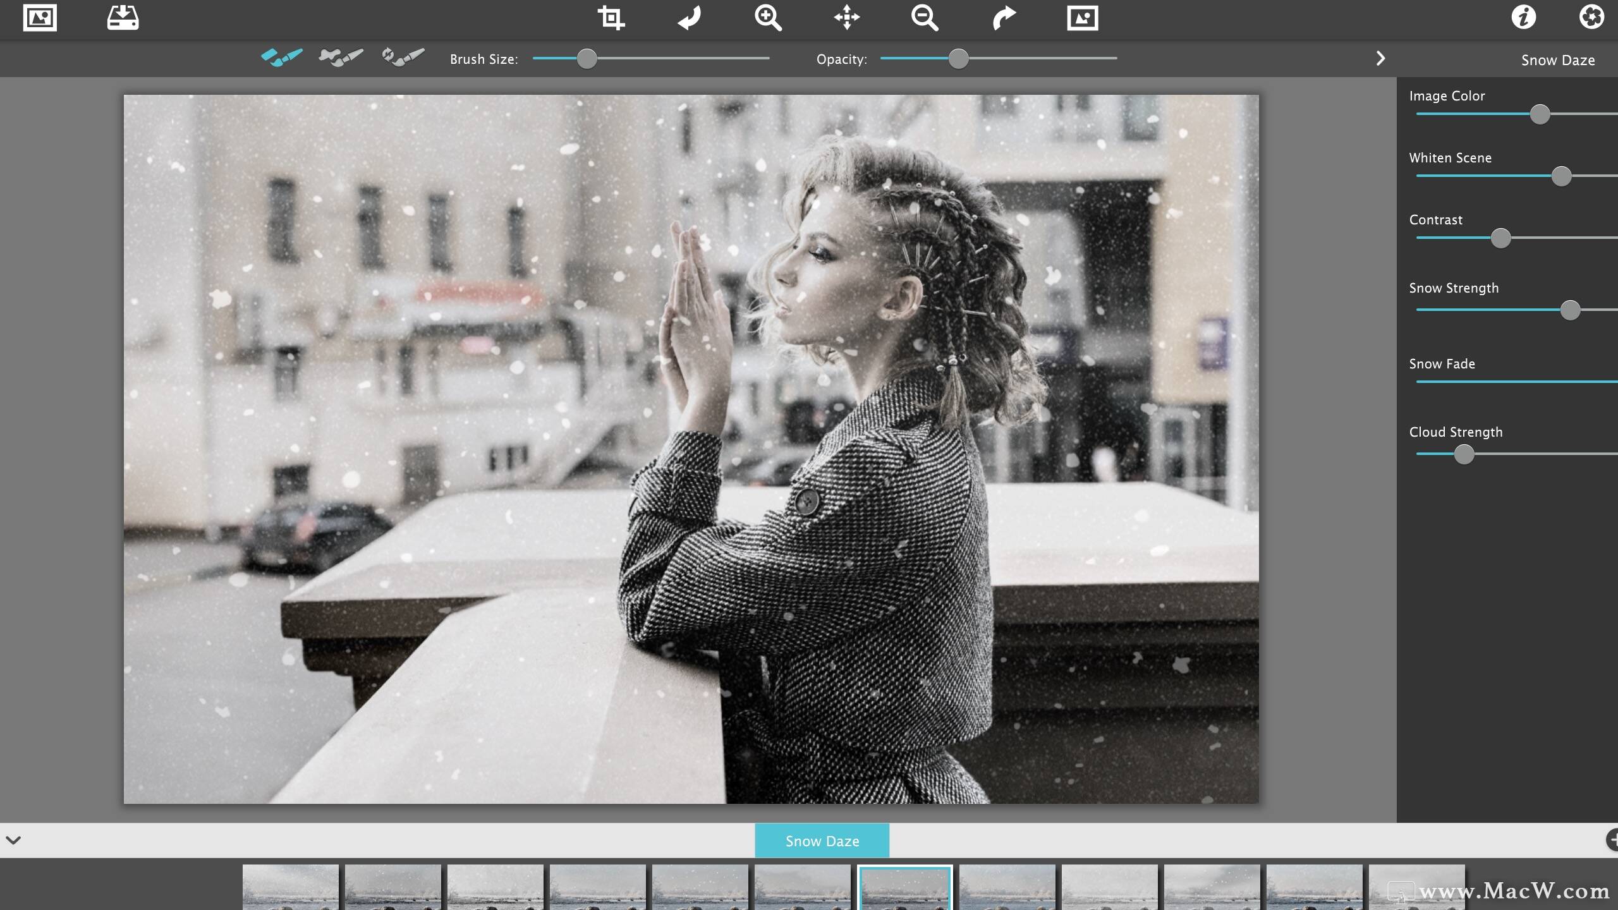Click the Snow Fade slider track

pyautogui.click(x=1517, y=382)
